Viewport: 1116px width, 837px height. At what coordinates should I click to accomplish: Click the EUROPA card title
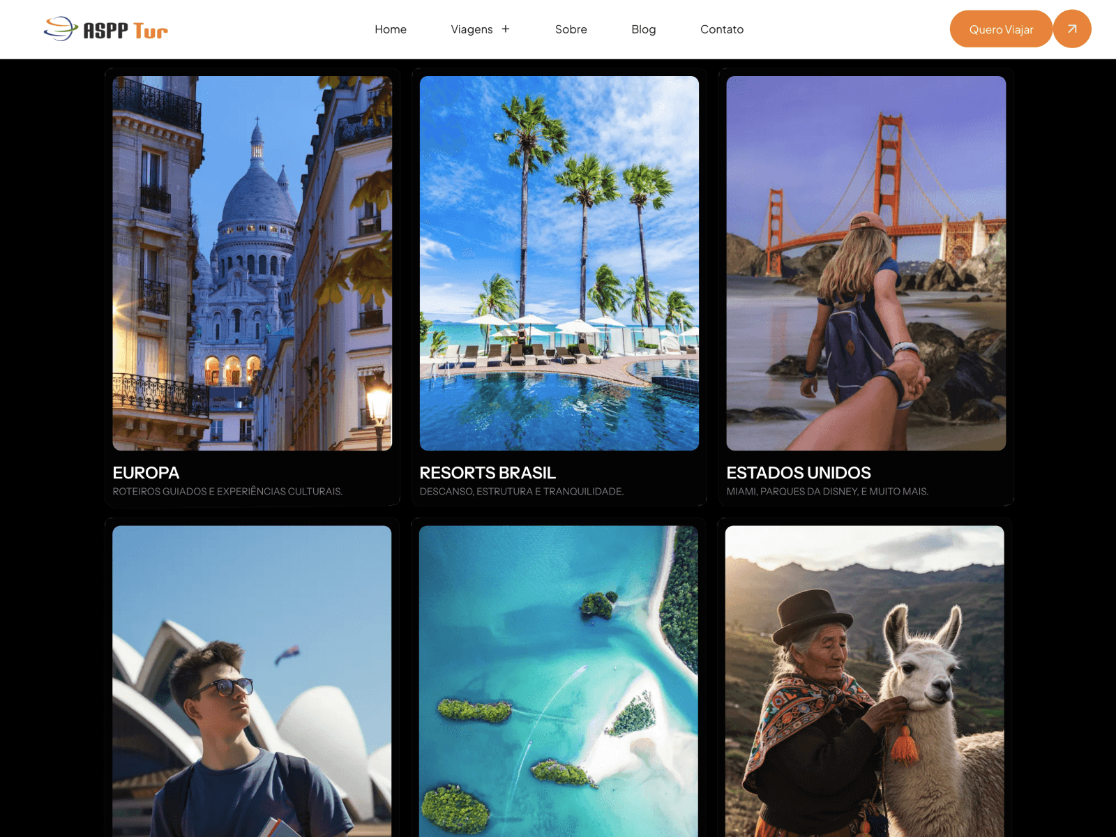(x=146, y=473)
